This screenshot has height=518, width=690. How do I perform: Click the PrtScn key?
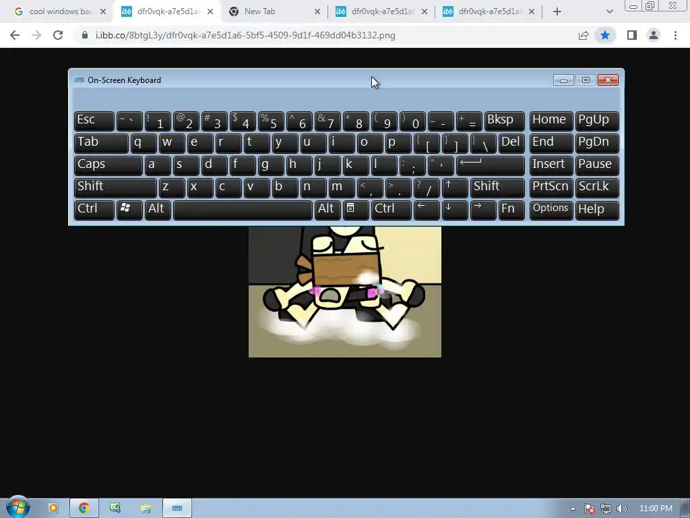[551, 188]
